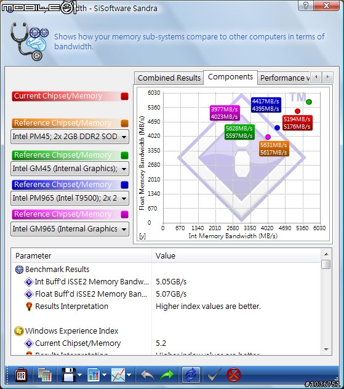Click the blue data point on chart

277,128
